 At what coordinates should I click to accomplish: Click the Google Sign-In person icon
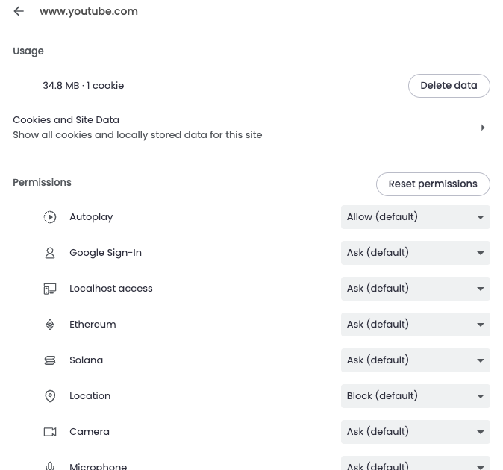coord(50,253)
